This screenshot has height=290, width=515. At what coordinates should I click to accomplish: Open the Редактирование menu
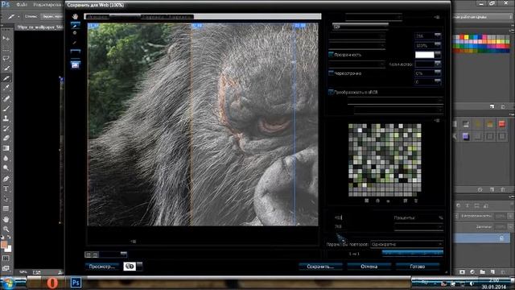47,5
